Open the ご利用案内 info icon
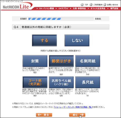Viewport: 121px width, 118px height. click(x=91, y=5)
